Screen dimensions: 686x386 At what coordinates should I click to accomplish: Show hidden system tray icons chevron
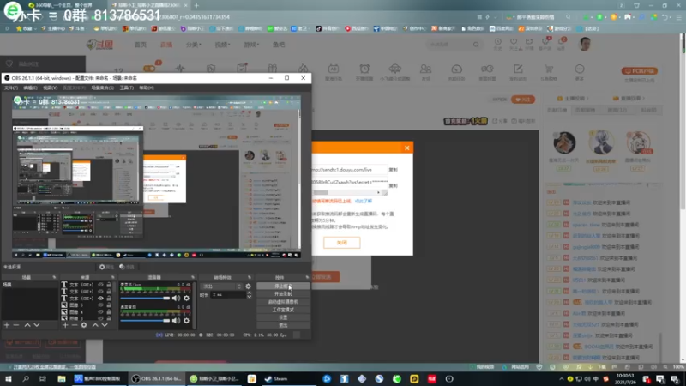pyautogui.click(x=562, y=379)
